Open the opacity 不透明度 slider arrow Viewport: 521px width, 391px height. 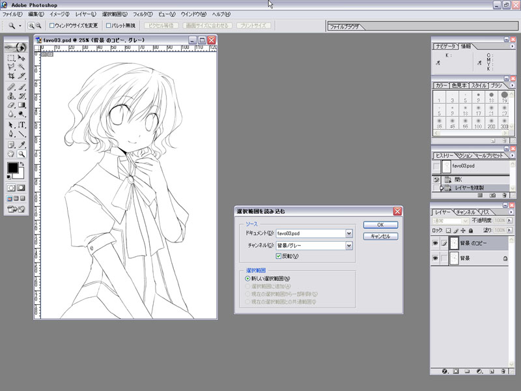coord(509,220)
